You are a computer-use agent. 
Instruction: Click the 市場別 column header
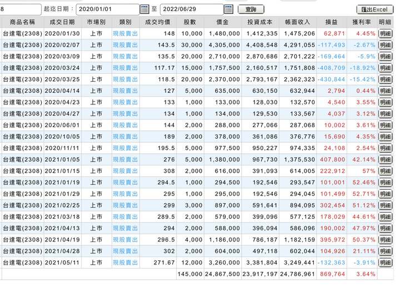point(96,22)
